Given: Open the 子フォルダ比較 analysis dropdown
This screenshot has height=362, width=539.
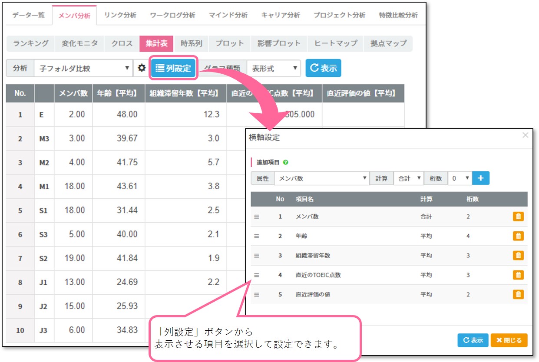Looking at the screenshot, I should pyautogui.click(x=83, y=69).
